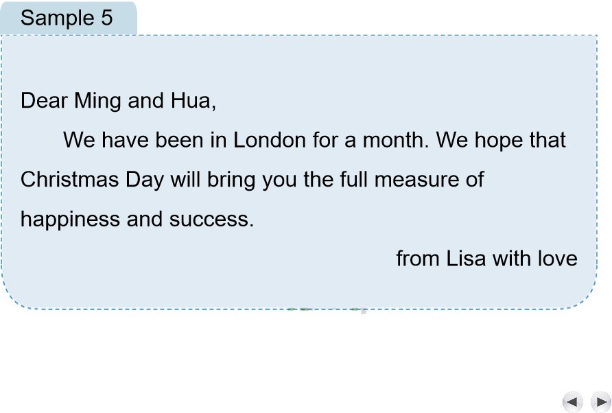Click the word 'Dear' opening the letter
612x413 pixels.
(x=45, y=101)
